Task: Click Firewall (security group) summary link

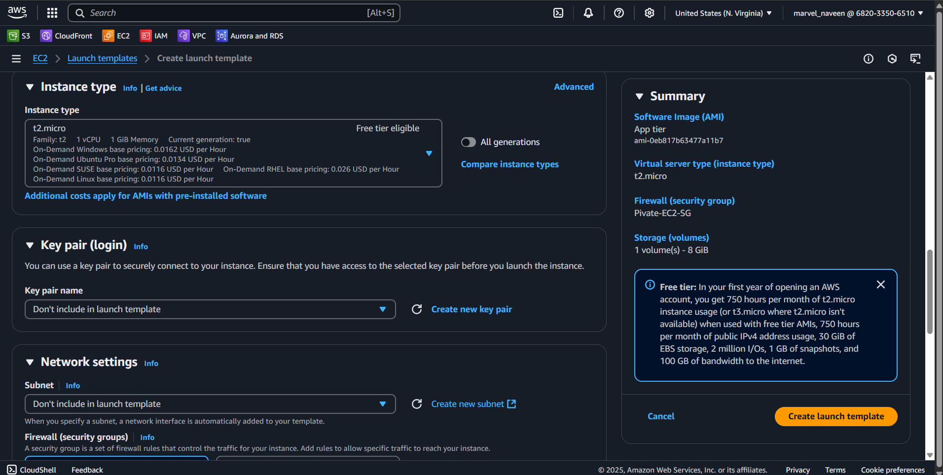Action: click(x=685, y=201)
